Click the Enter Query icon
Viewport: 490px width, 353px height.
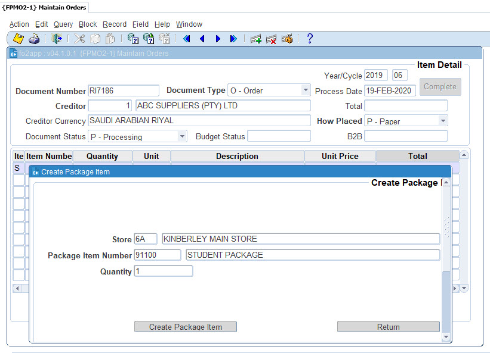coord(132,38)
